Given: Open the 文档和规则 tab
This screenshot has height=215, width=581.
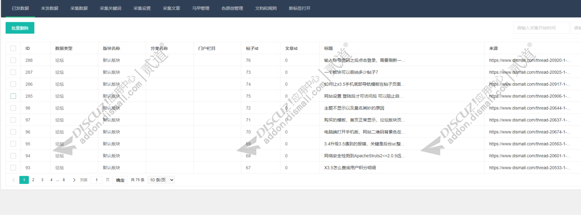Looking at the screenshot, I should [266, 8].
